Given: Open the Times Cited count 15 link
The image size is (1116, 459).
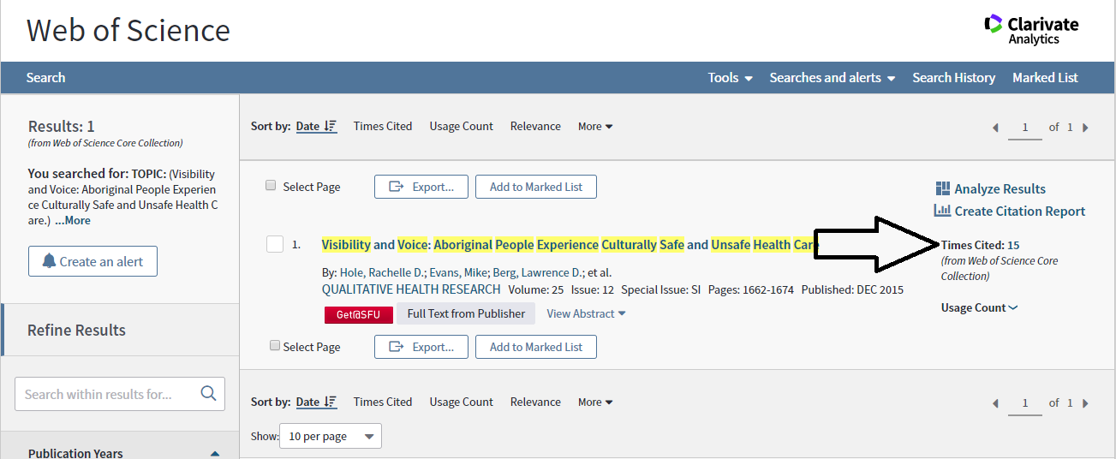Looking at the screenshot, I should [1013, 245].
